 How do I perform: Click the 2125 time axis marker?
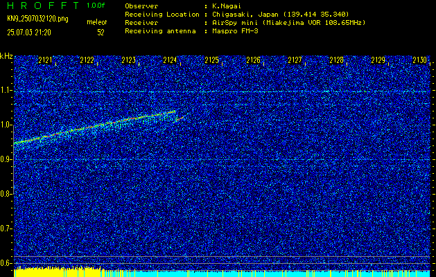coord(211,60)
